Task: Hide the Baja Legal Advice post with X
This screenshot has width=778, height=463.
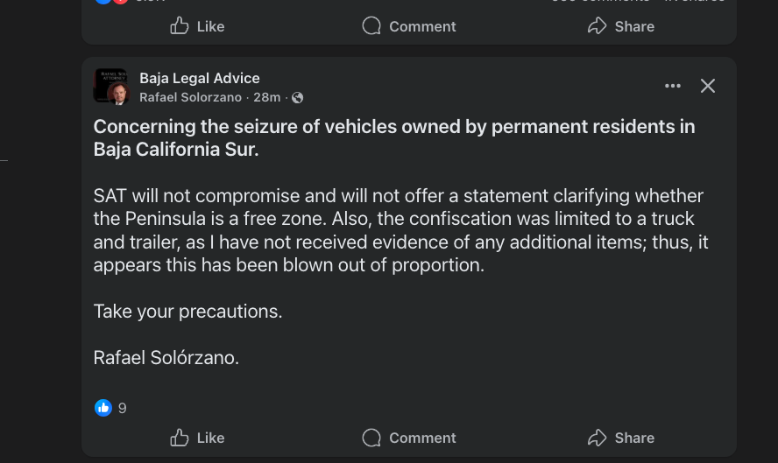Action: click(x=708, y=86)
